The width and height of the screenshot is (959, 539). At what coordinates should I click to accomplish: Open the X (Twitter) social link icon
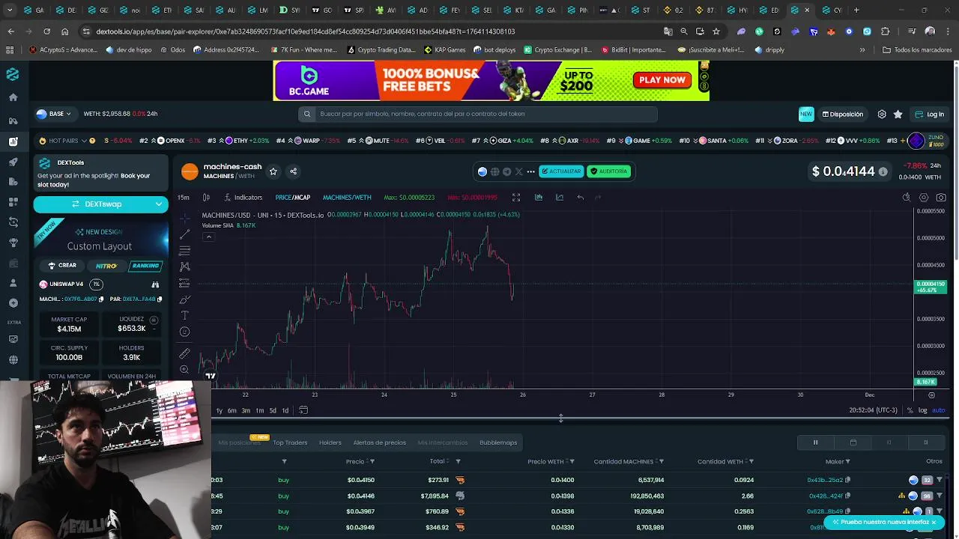pyautogui.click(x=518, y=171)
